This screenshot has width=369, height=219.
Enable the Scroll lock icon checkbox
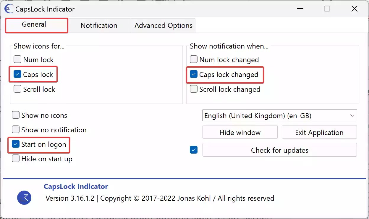[x=17, y=89]
